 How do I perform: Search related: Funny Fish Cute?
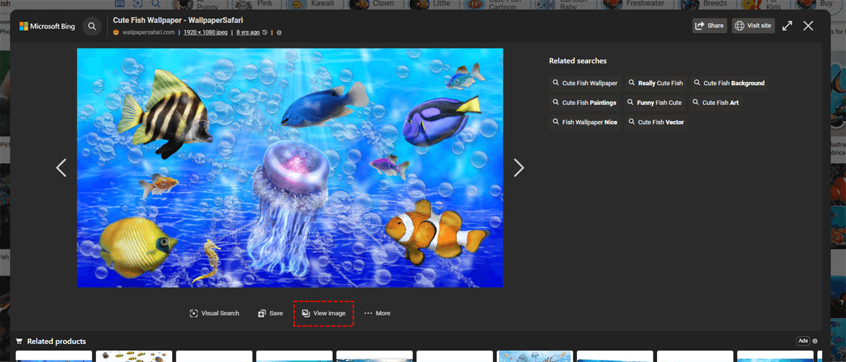tap(655, 103)
